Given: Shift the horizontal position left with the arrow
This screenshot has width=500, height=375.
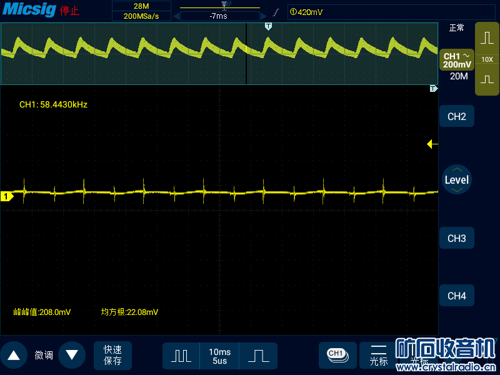Looking at the screenshot, I should [176, 16].
